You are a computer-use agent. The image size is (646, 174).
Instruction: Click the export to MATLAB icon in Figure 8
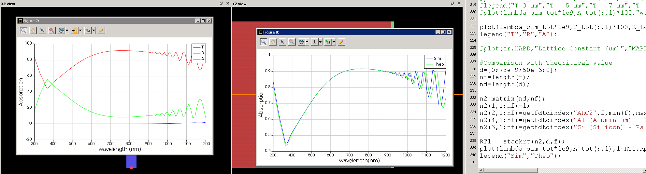coord(328,42)
